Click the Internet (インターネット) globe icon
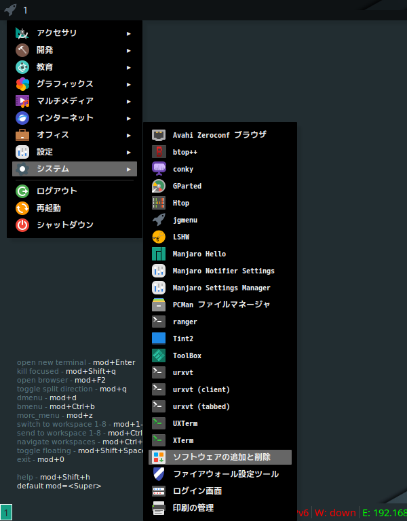This screenshot has width=407, height=521. coord(22,118)
